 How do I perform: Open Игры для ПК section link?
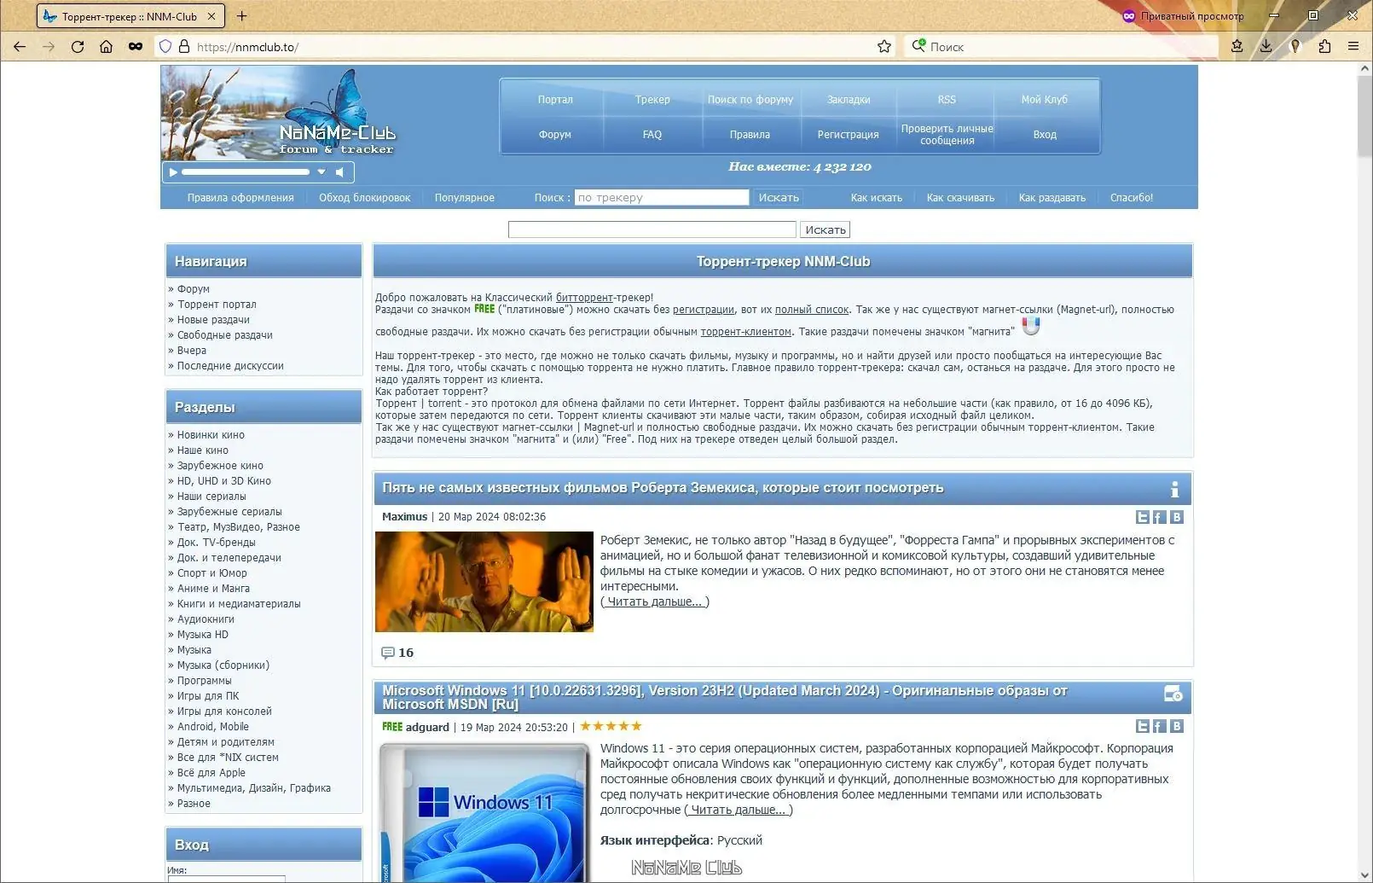pyautogui.click(x=208, y=696)
